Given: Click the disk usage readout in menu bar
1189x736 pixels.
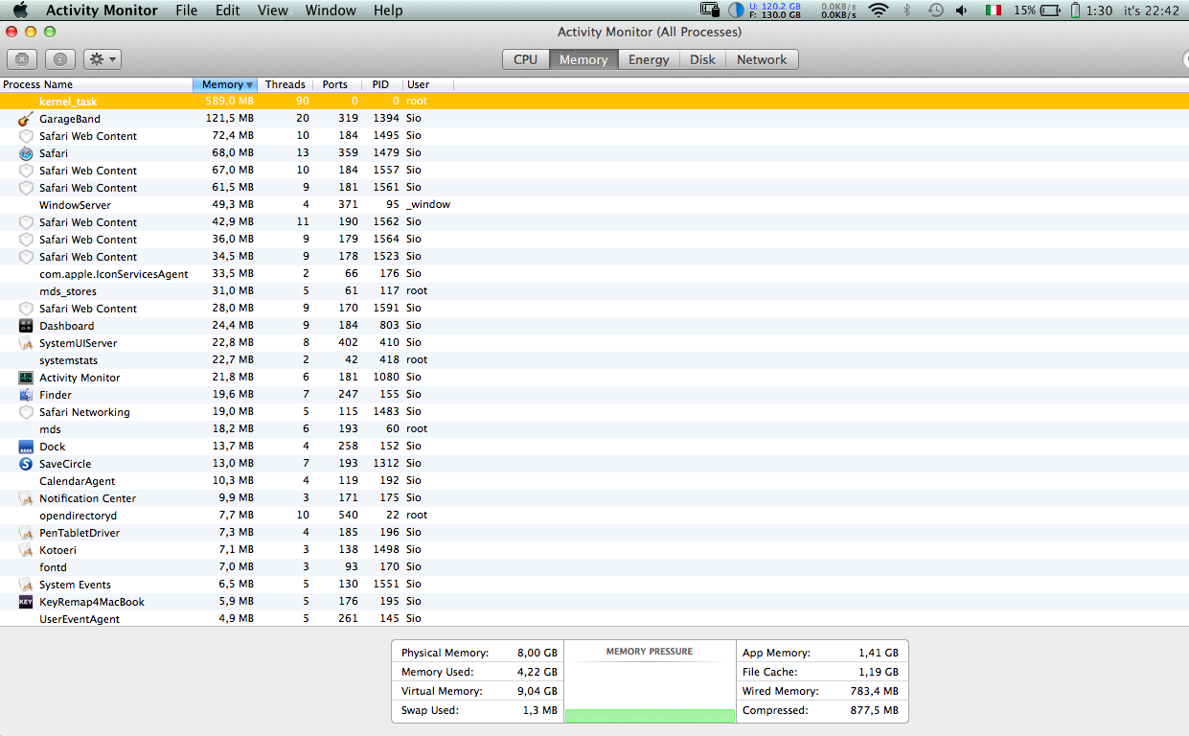Looking at the screenshot, I should tap(776, 11).
